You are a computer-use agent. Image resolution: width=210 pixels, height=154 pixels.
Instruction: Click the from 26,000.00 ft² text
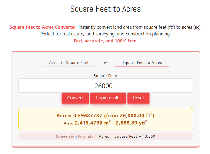point(129,116)
